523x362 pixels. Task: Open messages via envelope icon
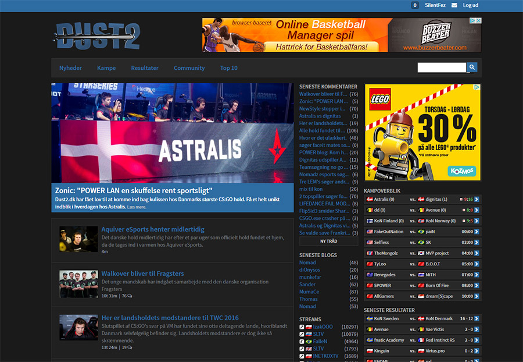point(454,5)
